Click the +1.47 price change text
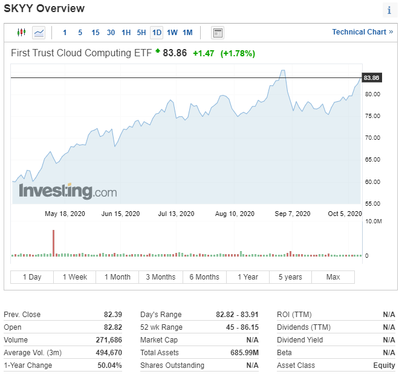Image resolution: width=399 pixels, height=380 pixels. 204,53
